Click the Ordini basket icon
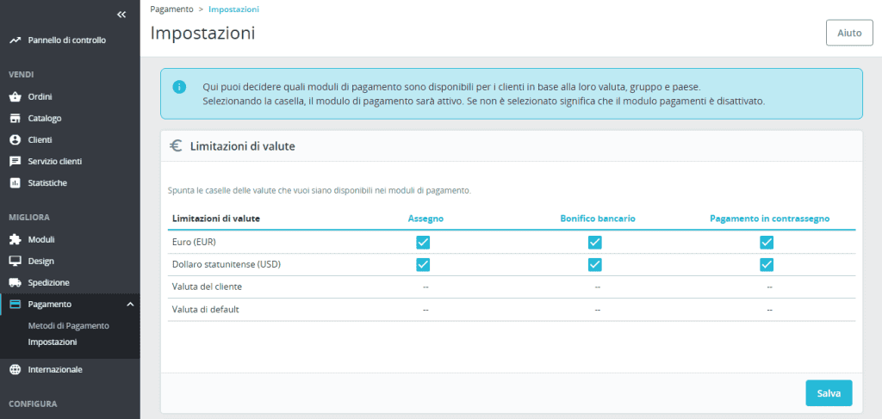Image resolution: width=882 pixels, height=419 pixels. pyautogui.click(x=16, y=97)
